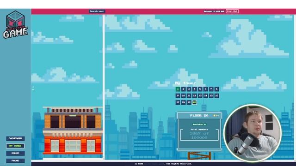Open the Promo section

[15, 161]
